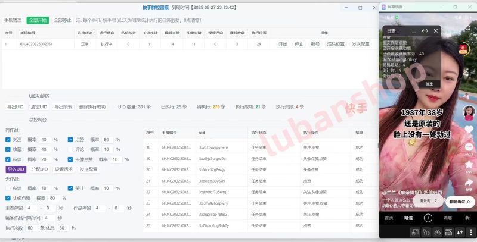Toggle the 收藏 checkbox
The height and width of the screenshot is (242, 477).
[8, 149]
